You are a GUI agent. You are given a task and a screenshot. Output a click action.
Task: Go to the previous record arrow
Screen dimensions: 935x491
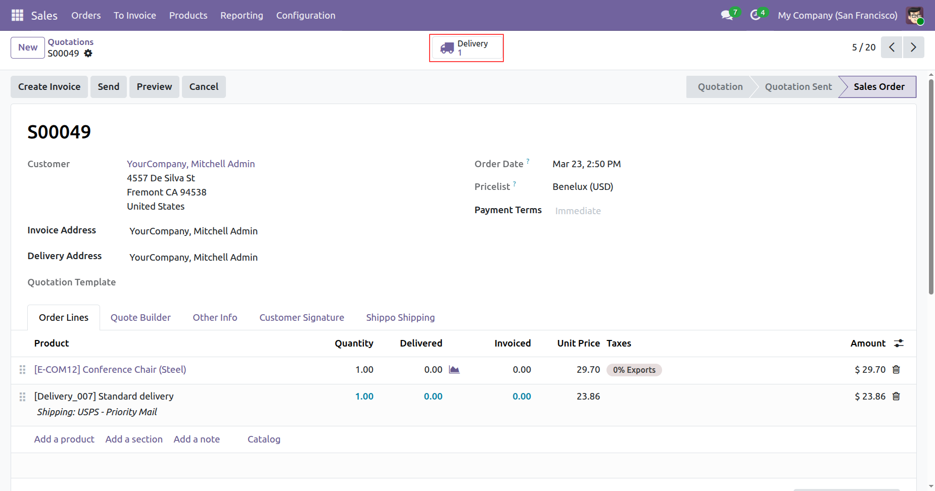pyautogui.click(x=892, y=47)
